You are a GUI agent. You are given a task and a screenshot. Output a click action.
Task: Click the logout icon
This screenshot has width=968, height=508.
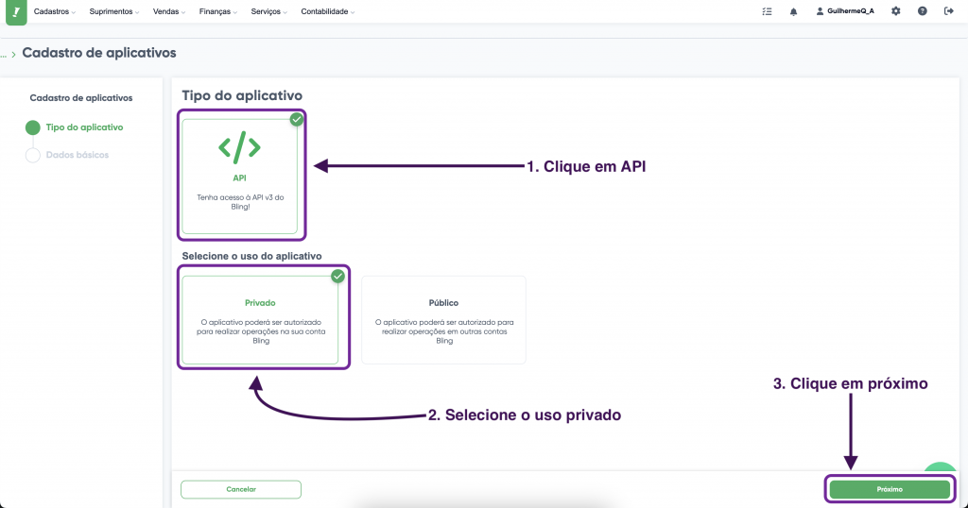(949, 11)
